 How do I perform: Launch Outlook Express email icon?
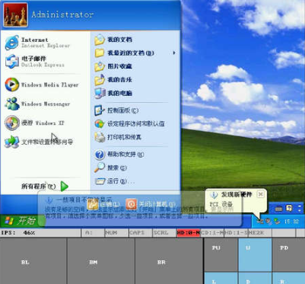point(12,62)
